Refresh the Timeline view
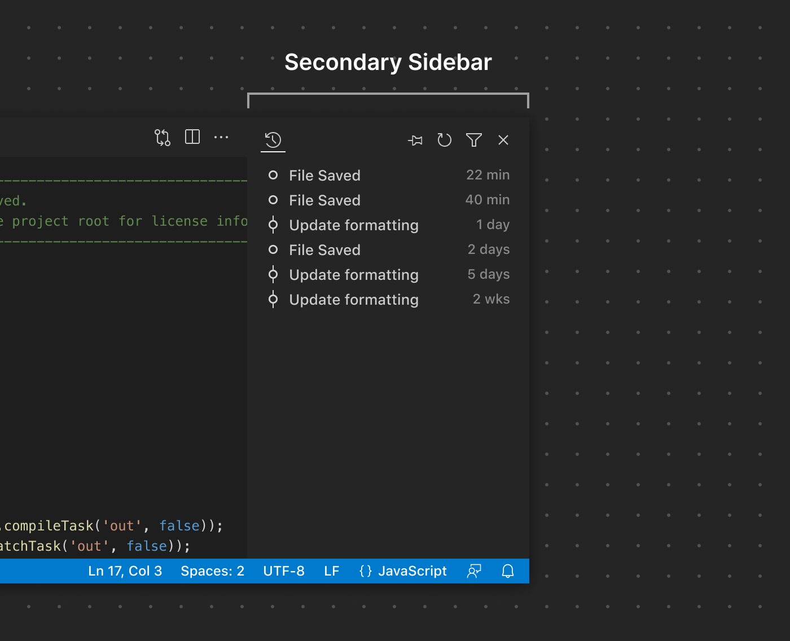Viewport: 790px width, 641px height. click(445, 140)
